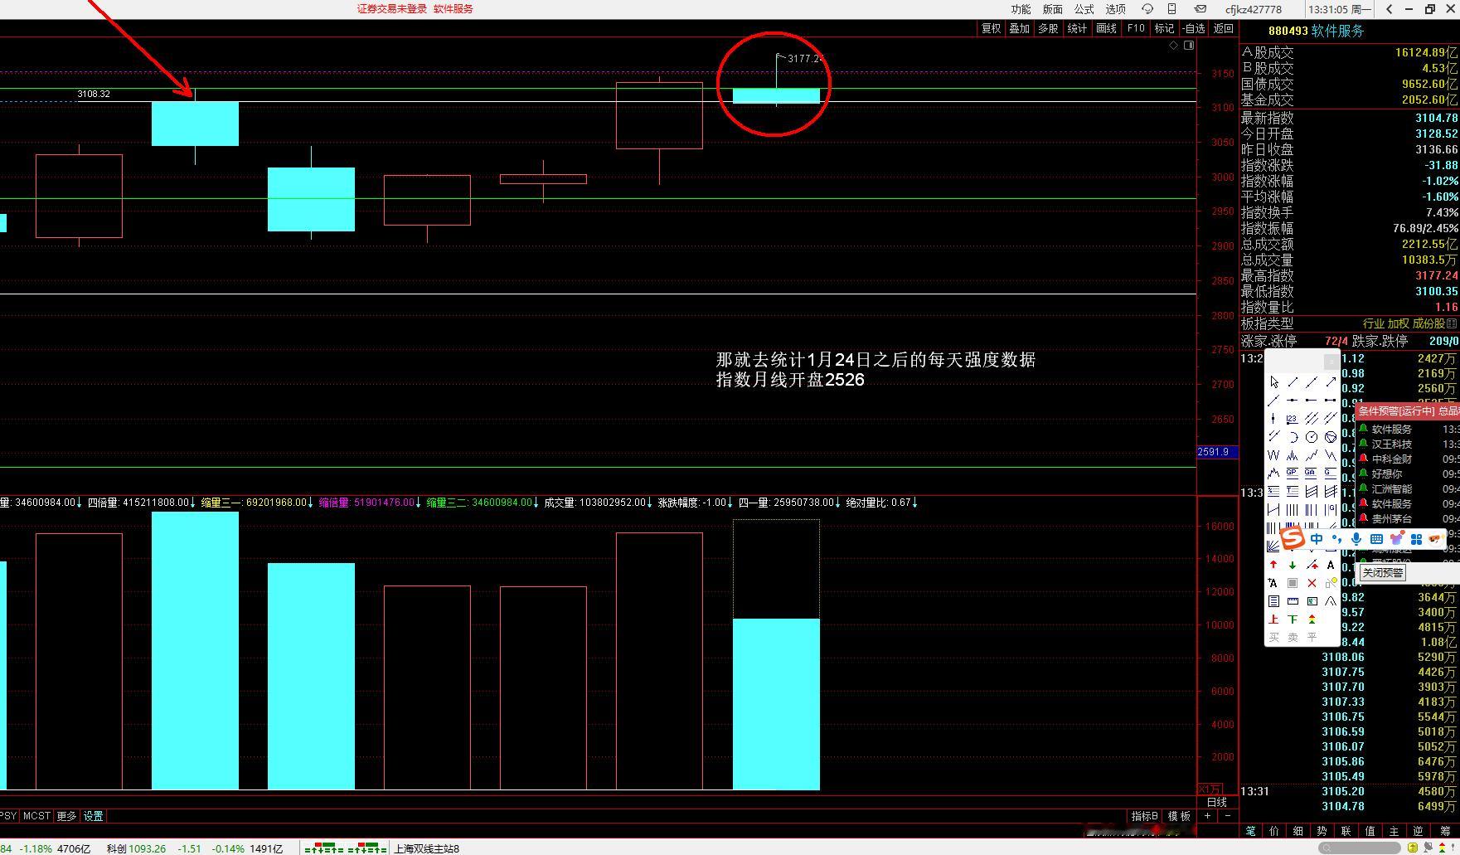Click the customer service headset icon
This screenshot has height=855, width=1460.
(x=1147, y=9)
